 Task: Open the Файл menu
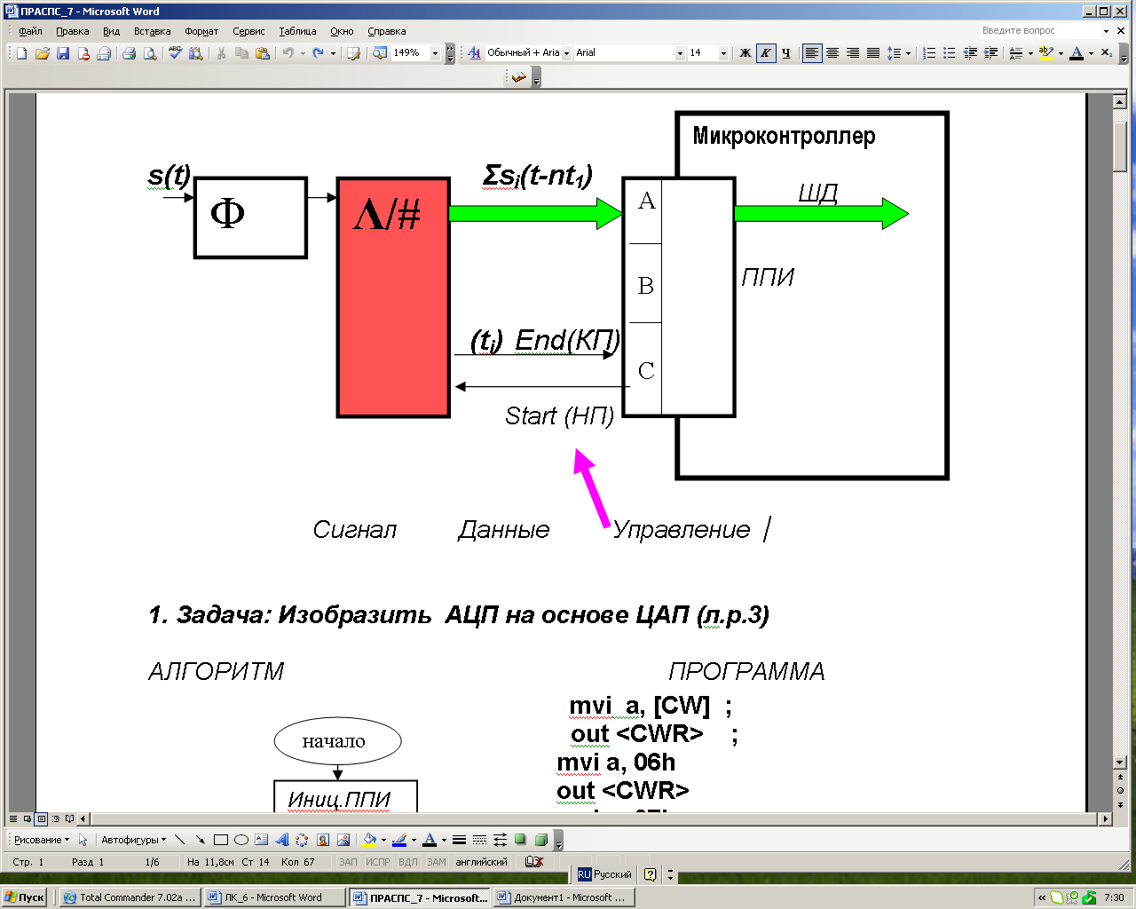pos(30,31)
